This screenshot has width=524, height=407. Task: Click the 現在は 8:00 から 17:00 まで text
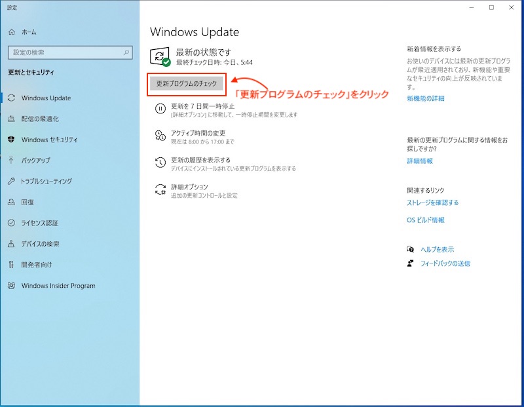coord(202,142)
